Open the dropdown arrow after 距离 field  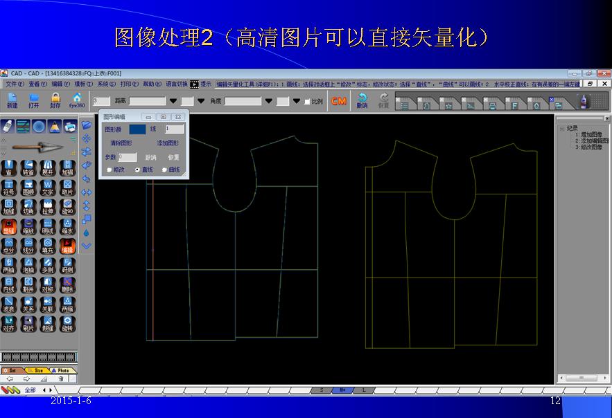point(173,101)
